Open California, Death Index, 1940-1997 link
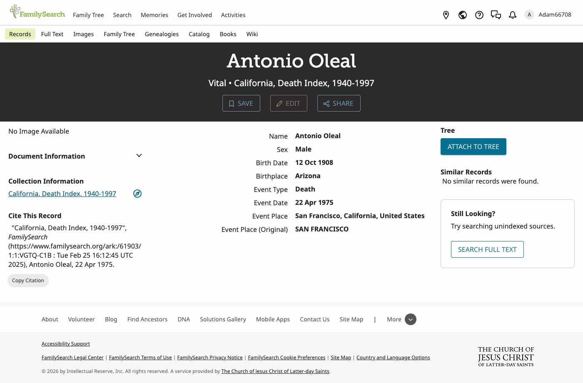583x383 pixels. coord(62,194)
